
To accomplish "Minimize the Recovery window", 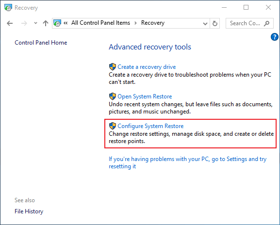I will pos(224,7).
